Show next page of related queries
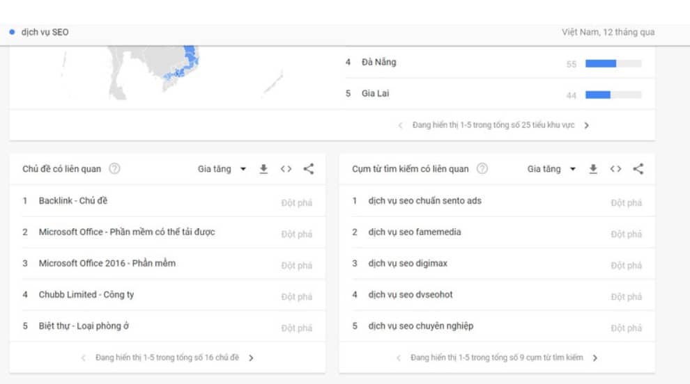The image size is (690, 384). [595, 358]
